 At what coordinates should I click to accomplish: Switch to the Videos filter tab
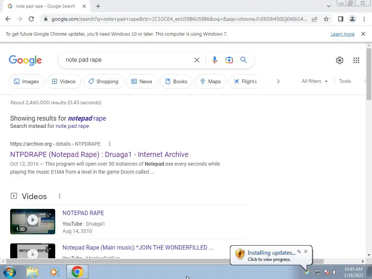tap(64, 81)
